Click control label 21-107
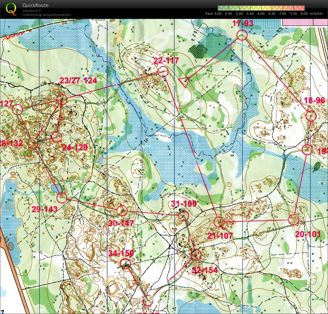 point(220,236)
